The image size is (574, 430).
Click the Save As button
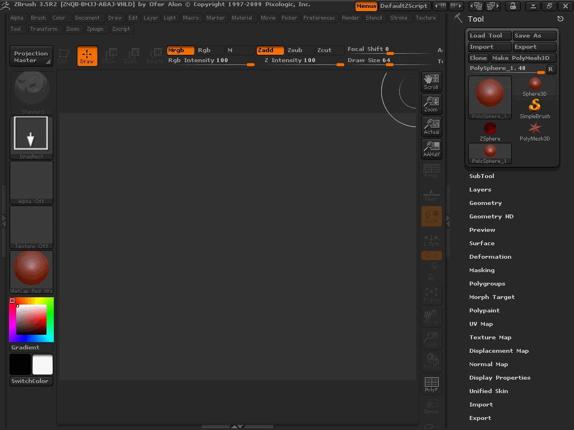point(534,35)
